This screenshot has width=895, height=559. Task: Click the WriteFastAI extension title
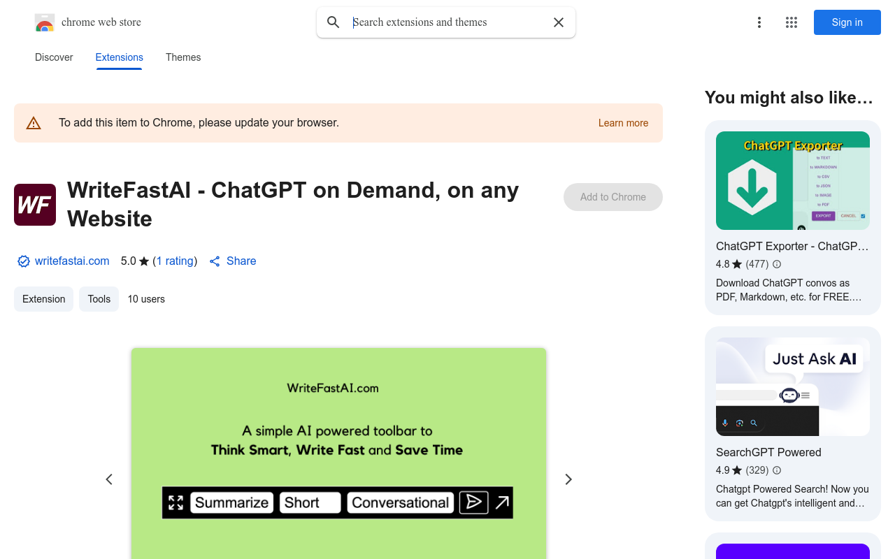click(x=293, y=204)
